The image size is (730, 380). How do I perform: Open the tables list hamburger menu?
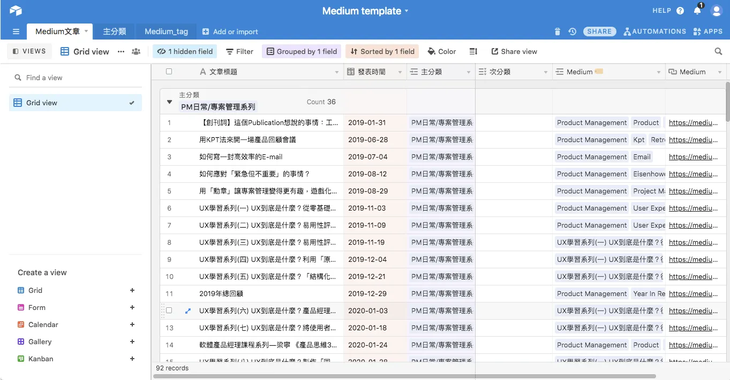tap(16, 32)
